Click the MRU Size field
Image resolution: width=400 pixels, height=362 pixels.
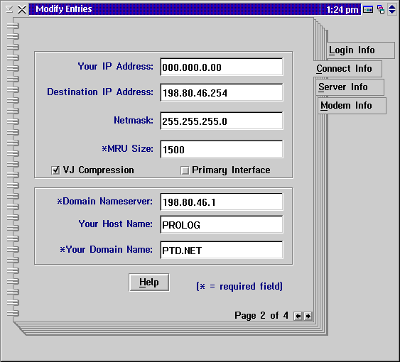point(222,149)
